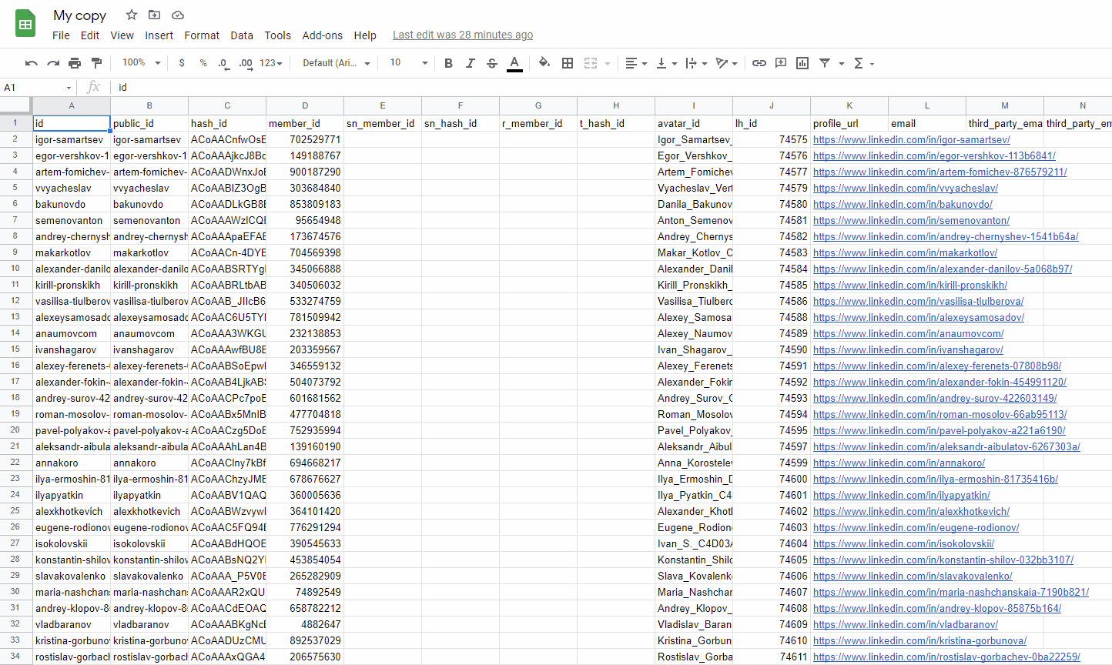Select the paint format tool
Image resolution: width=1112 pixels, height=665 pixels.
coord(96,63)
